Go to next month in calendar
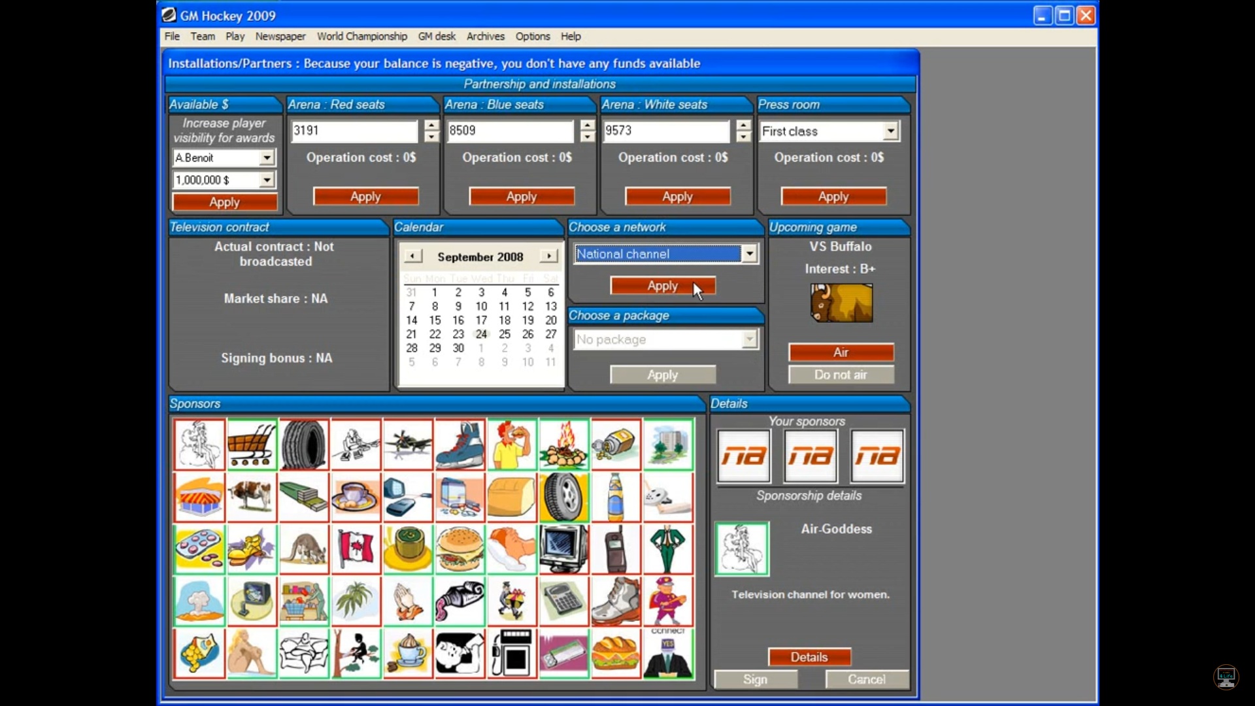The width and height of the screenshot is (1255, 706). (549, 256)
